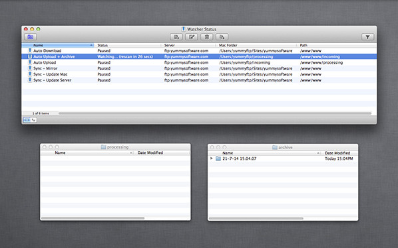398x248 pixels.
Task: Select the Sync – Update Mac watcher name
Action: point(51,74)
